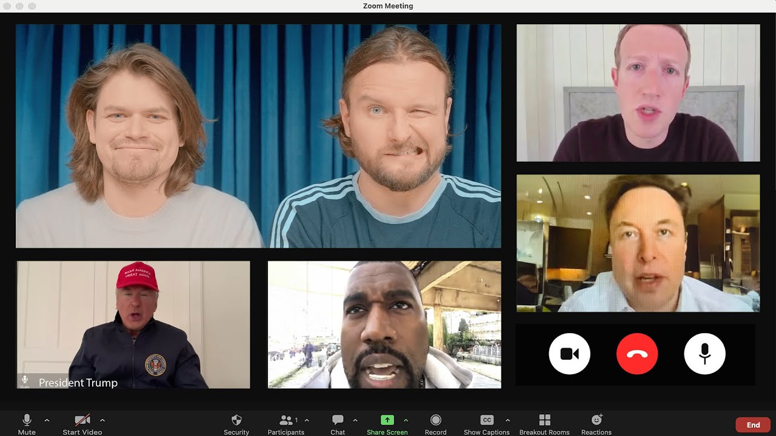Select the outdoor close-up face video tile

[x=384, y=325]
